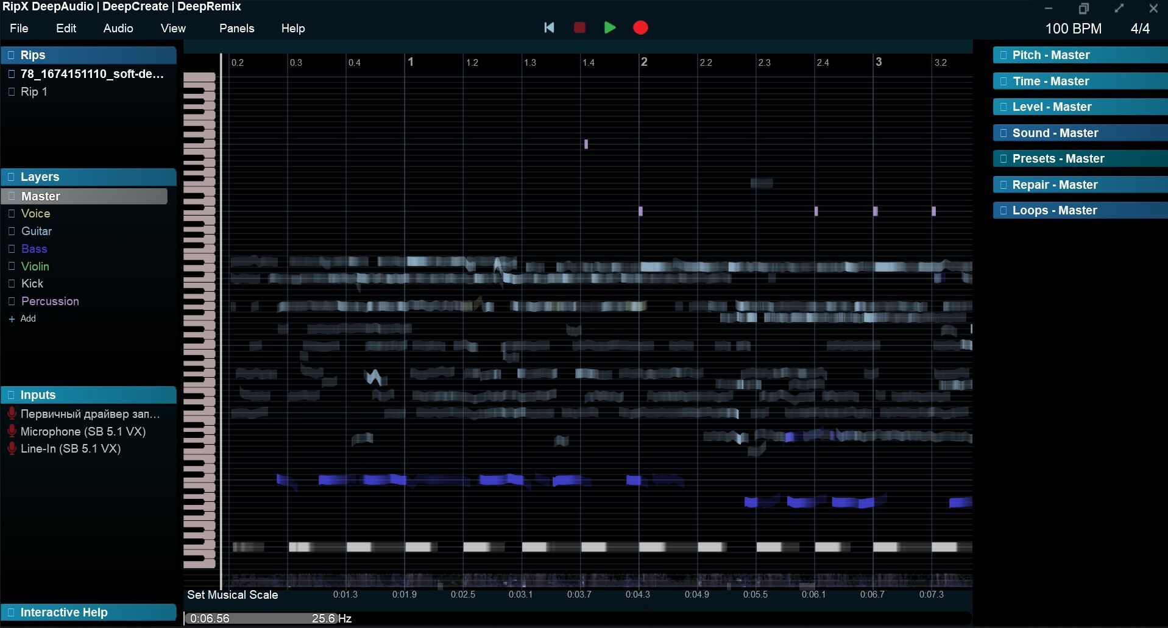This screenshot has height=628, width=1168.
Task: Select the Percussion layer name
Action: click(50, 301)
